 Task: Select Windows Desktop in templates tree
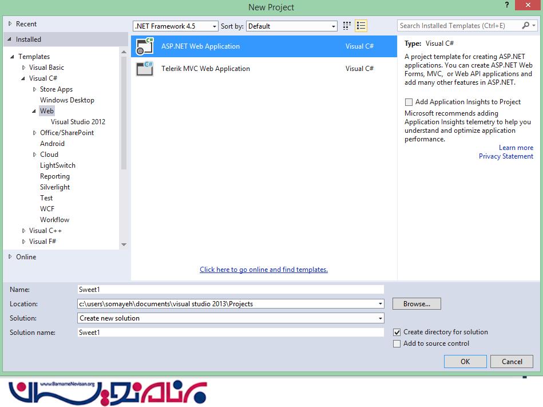(67, 100)
